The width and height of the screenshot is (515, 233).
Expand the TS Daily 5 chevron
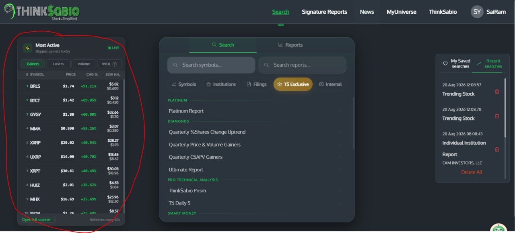(340, 203)
